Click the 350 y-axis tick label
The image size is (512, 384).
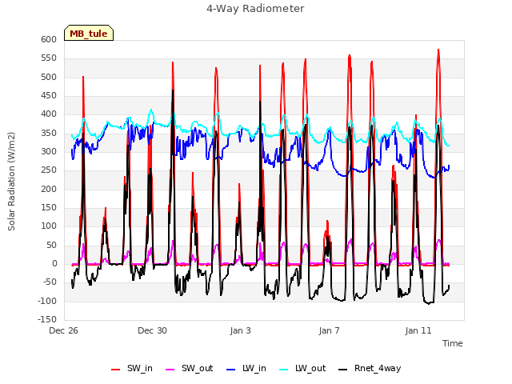[49, 134]
